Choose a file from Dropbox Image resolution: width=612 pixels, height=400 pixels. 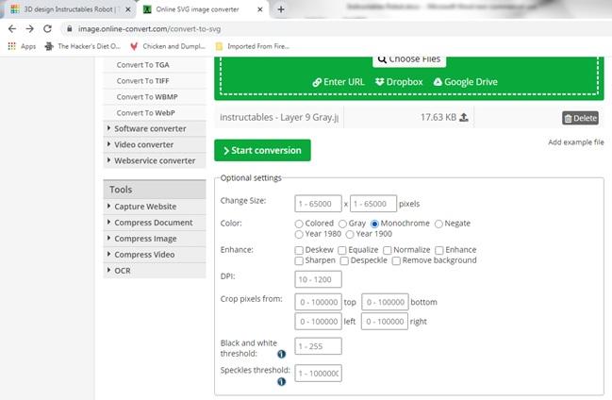coord(399,82)
